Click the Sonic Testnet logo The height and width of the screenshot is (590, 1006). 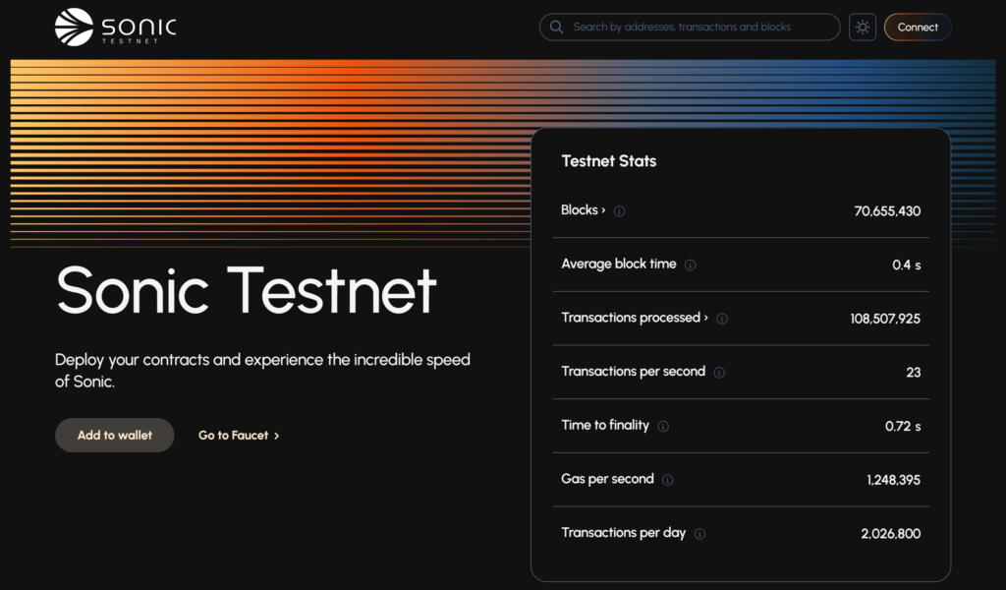click(115, 27)
